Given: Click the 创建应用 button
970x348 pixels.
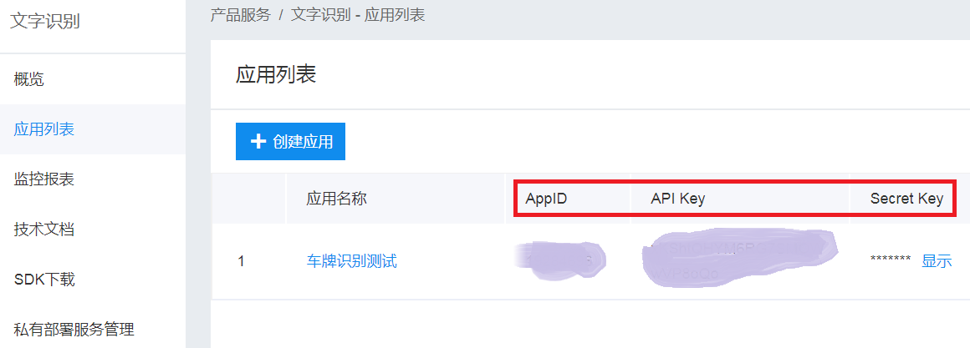Looking at the screenshot, I should (290, 141).
